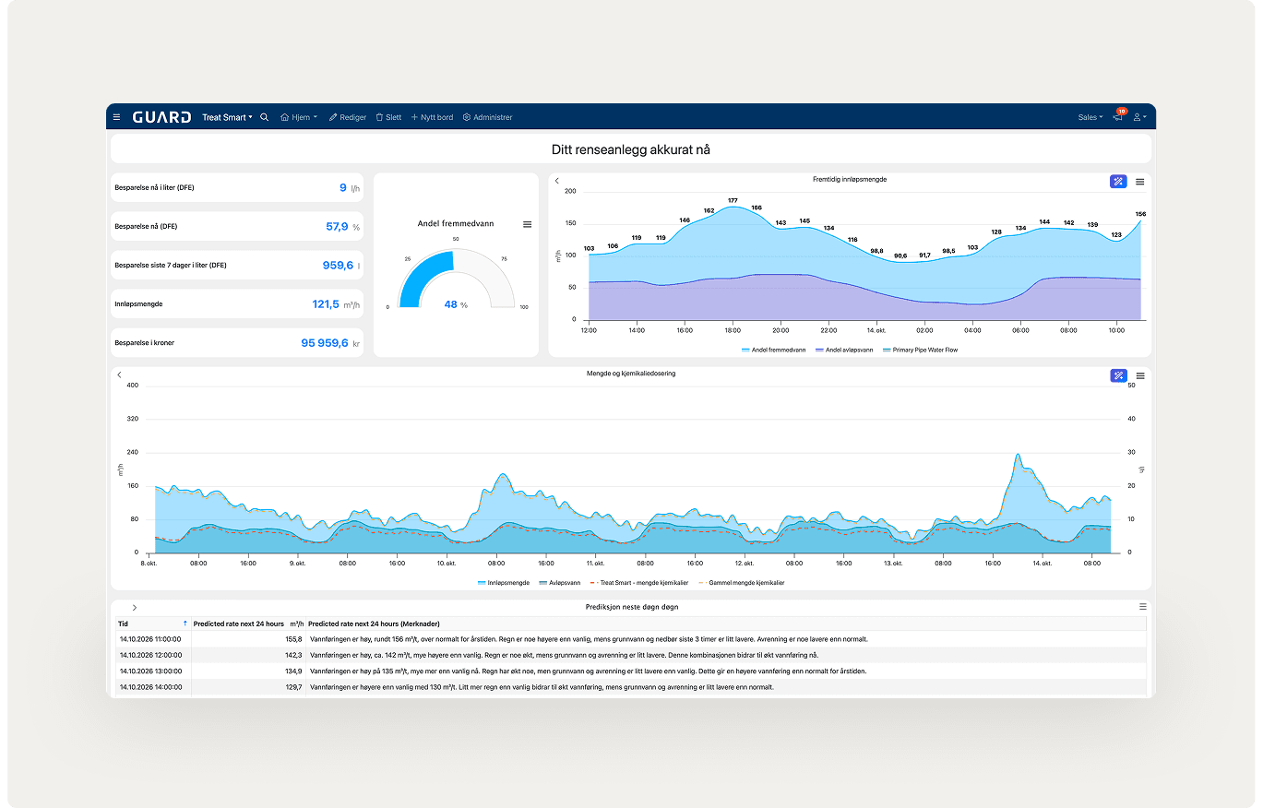Open the Sales dropdown

pos(1090,117)
